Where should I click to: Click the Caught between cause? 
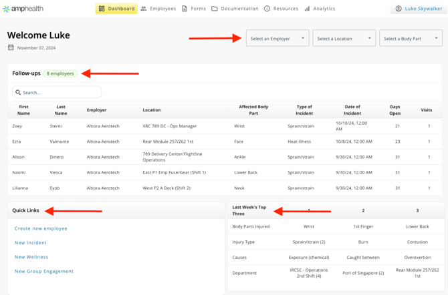tap(363, 258)
